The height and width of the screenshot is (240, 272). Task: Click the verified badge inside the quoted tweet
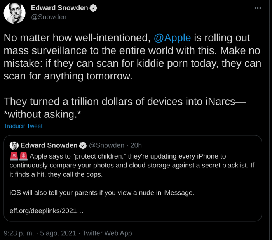coord(83,145)
